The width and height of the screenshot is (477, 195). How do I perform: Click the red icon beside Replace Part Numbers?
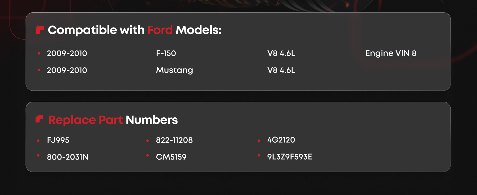tap(39, 119)
